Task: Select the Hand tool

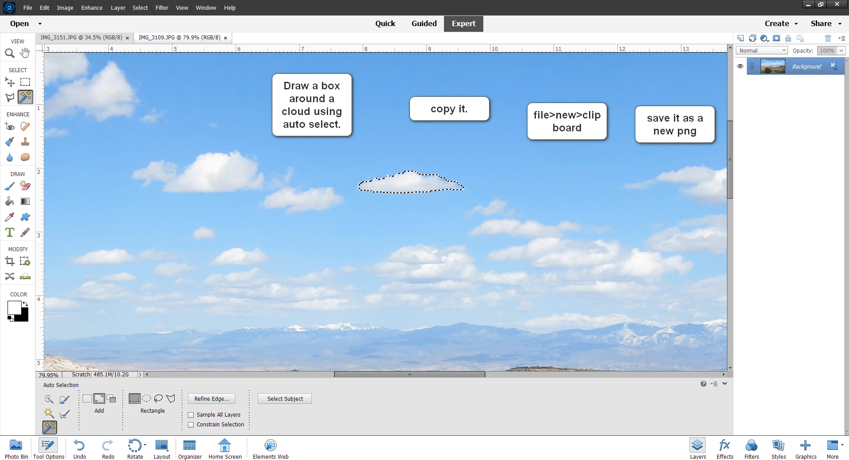Action: pos(25,53)
